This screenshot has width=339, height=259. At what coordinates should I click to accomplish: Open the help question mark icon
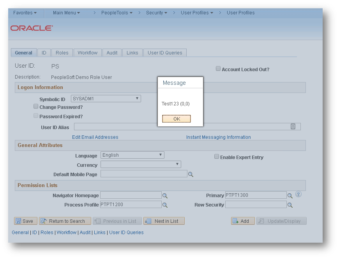pyautogui.click(x=298, y=194)
